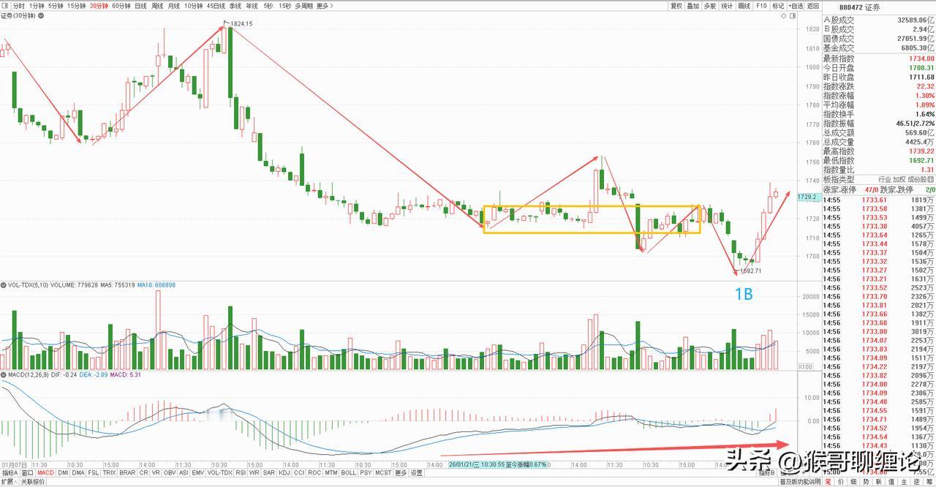Select the 10分钟 period
This screenshot has width=936, height=487.
(x=194, y=6)
